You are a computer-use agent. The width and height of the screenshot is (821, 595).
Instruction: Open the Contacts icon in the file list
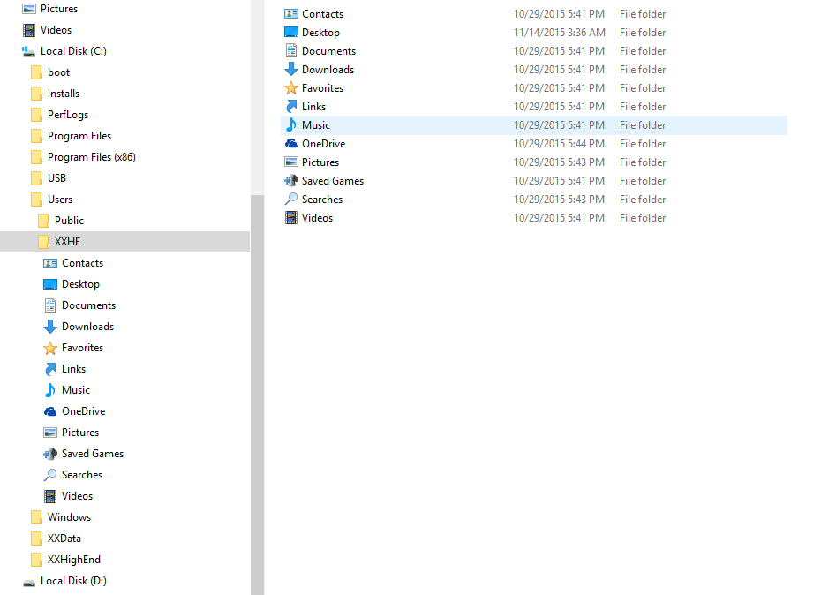point(291,13)
